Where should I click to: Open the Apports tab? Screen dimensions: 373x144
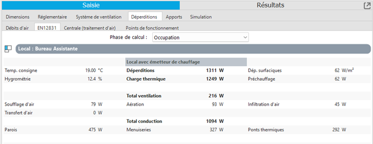pos(174,17)
